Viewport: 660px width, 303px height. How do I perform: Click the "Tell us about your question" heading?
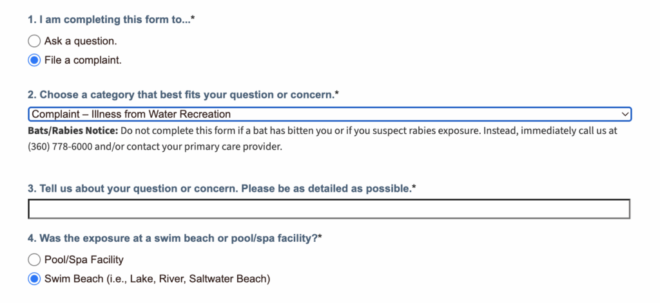click(x=221, y=188)
